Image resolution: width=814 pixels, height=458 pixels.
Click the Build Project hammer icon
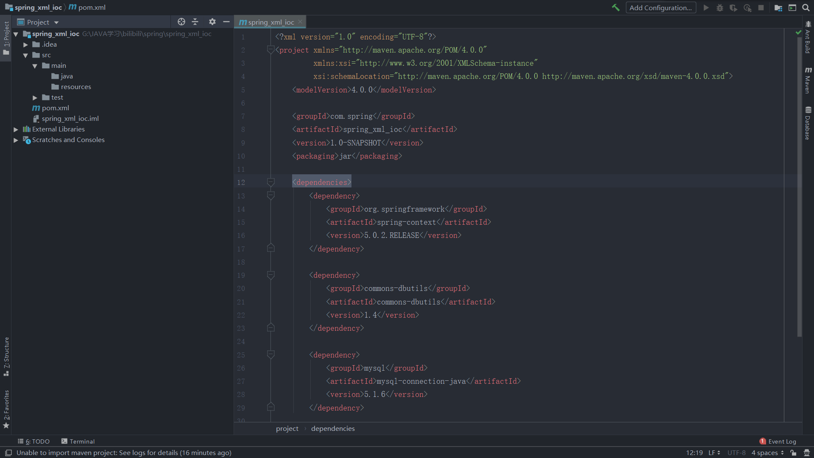pos(616,8)
